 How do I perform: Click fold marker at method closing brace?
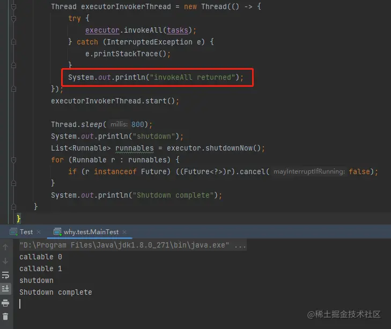coord(14,206)
